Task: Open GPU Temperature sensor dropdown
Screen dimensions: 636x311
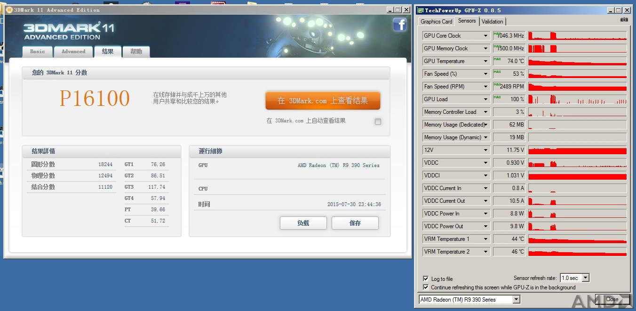Action: click(486, 61)
